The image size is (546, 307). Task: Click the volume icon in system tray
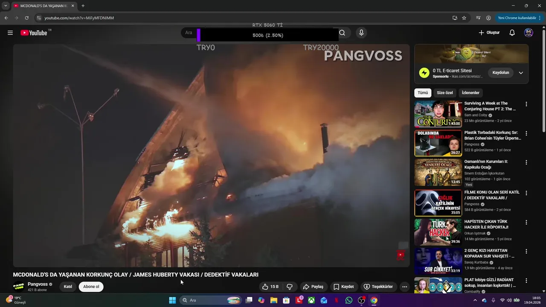click(509, 300)
